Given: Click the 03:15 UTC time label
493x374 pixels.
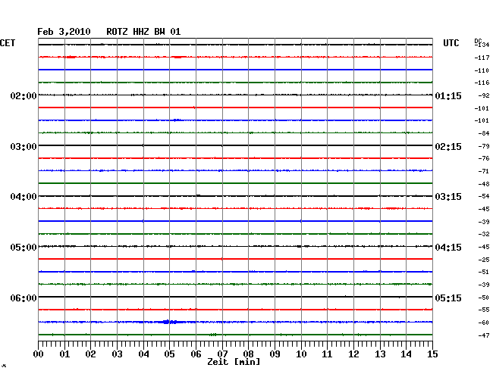Looking at the screenshot, I should point(448,197).
